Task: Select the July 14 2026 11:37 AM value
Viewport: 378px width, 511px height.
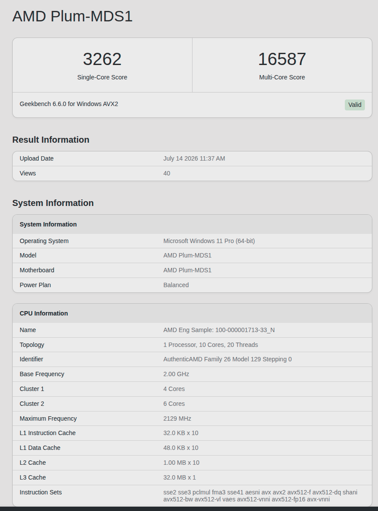Action: pyautogui.click(x=194, y=158)
